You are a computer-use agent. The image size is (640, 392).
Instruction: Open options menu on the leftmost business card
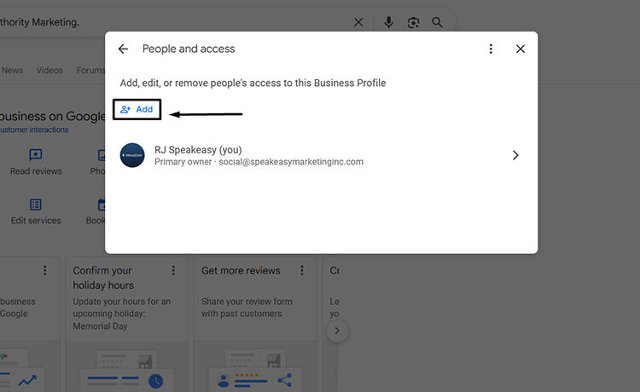pos(45,270)
